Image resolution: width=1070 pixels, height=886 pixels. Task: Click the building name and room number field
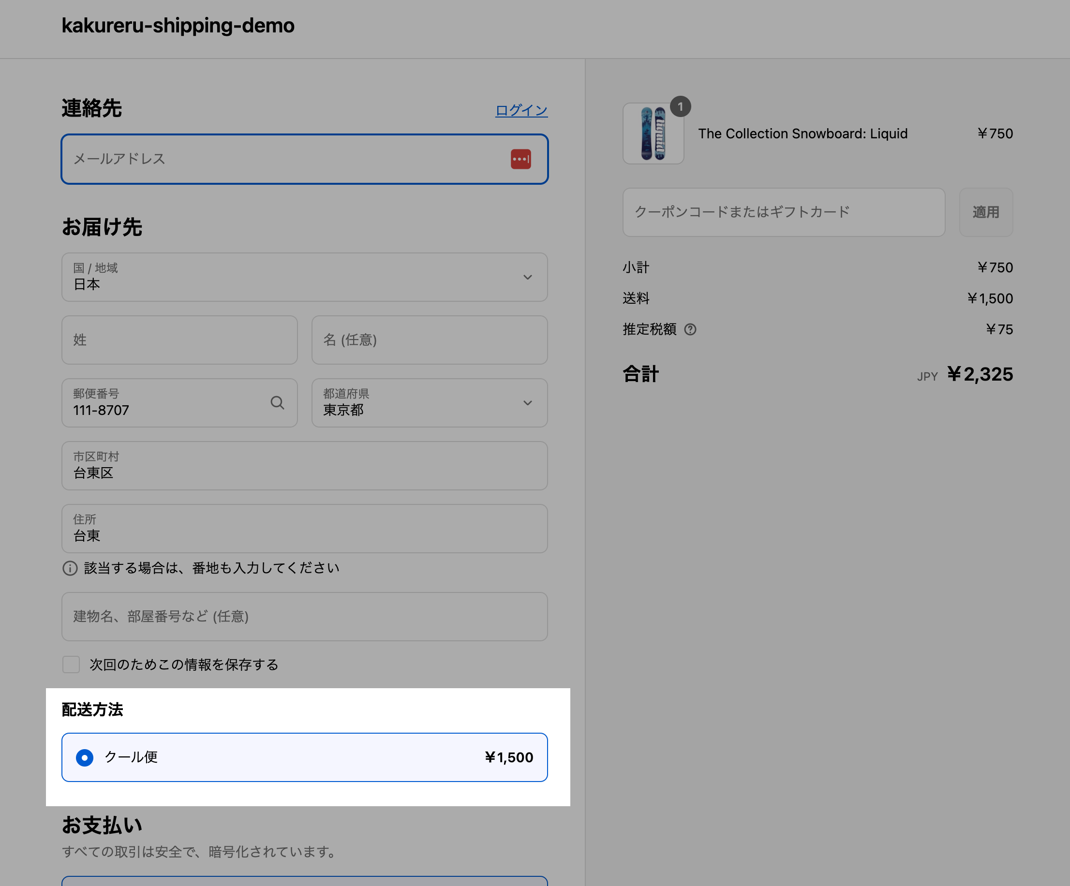(304, 617)
